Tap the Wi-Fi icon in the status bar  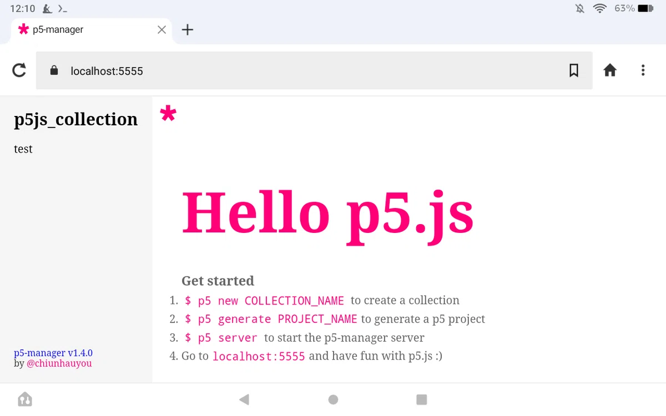(600, 8)
